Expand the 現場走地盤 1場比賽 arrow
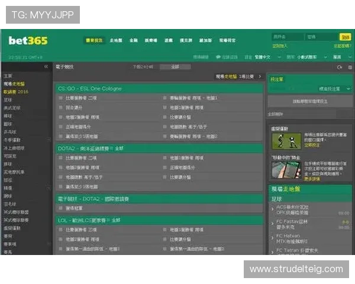Screen dimensions: 355x284 [x=260, y=76]
